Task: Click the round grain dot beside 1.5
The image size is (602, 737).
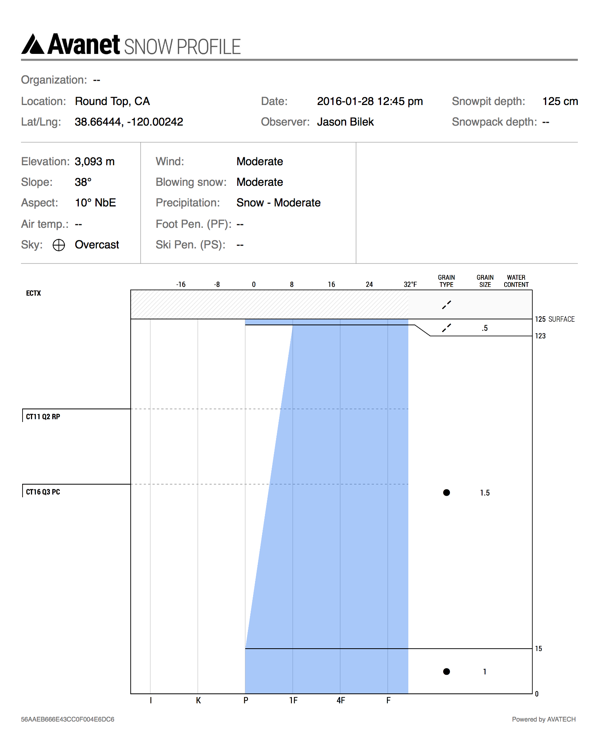Action: coord(446,493)
